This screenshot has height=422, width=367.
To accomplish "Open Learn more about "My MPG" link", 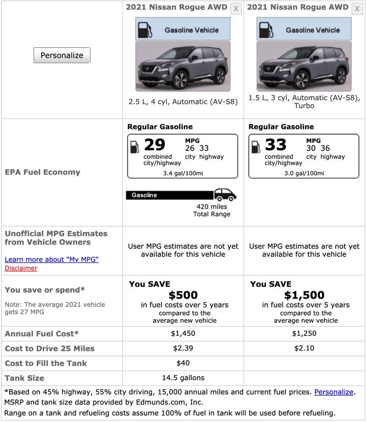I will (51, 260).
